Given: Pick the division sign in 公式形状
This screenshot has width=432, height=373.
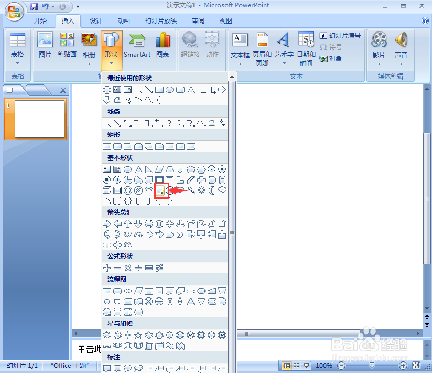Looking at the screenshot, I should 138,268.
